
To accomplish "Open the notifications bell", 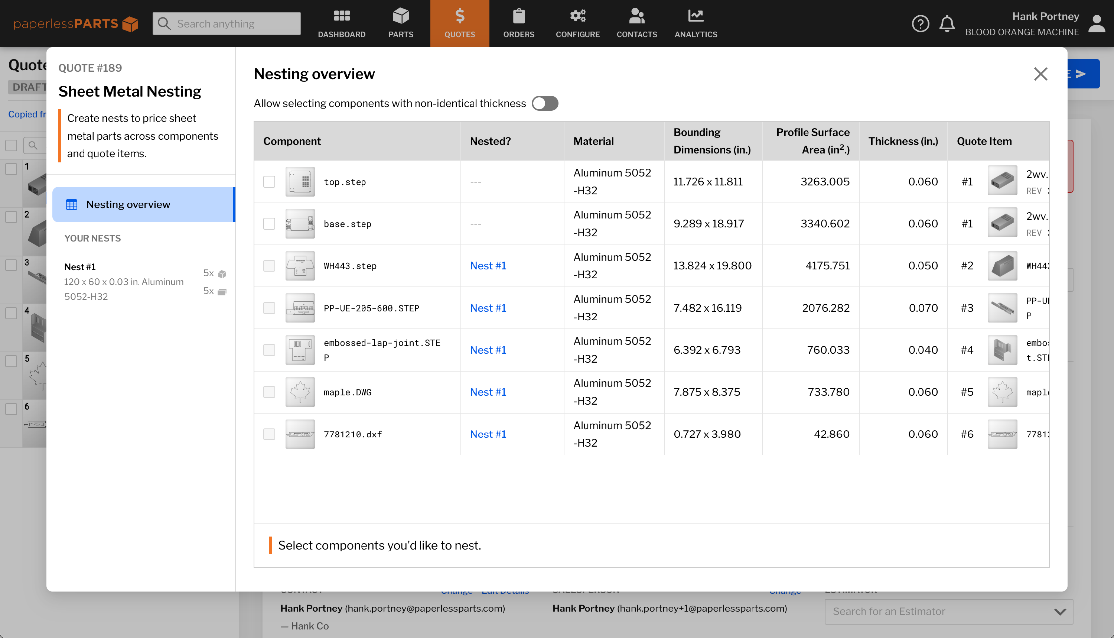I will pyautogui.click(x=947, y=24).
